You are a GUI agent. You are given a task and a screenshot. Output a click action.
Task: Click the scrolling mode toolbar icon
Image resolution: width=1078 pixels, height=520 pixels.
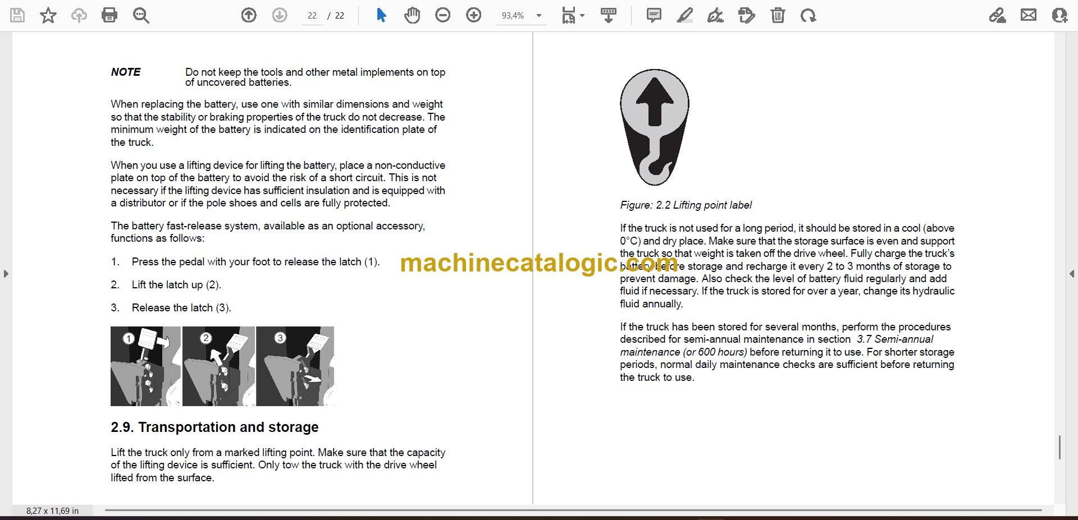pyautogui.click(x=609, y=15)
